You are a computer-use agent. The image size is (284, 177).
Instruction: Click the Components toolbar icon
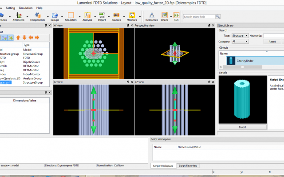[37, 15]
